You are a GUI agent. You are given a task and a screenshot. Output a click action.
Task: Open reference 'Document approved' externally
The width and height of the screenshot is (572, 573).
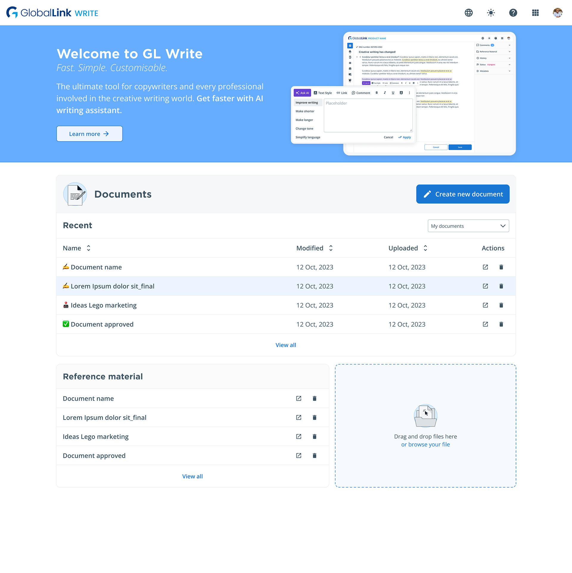point(299,455)
